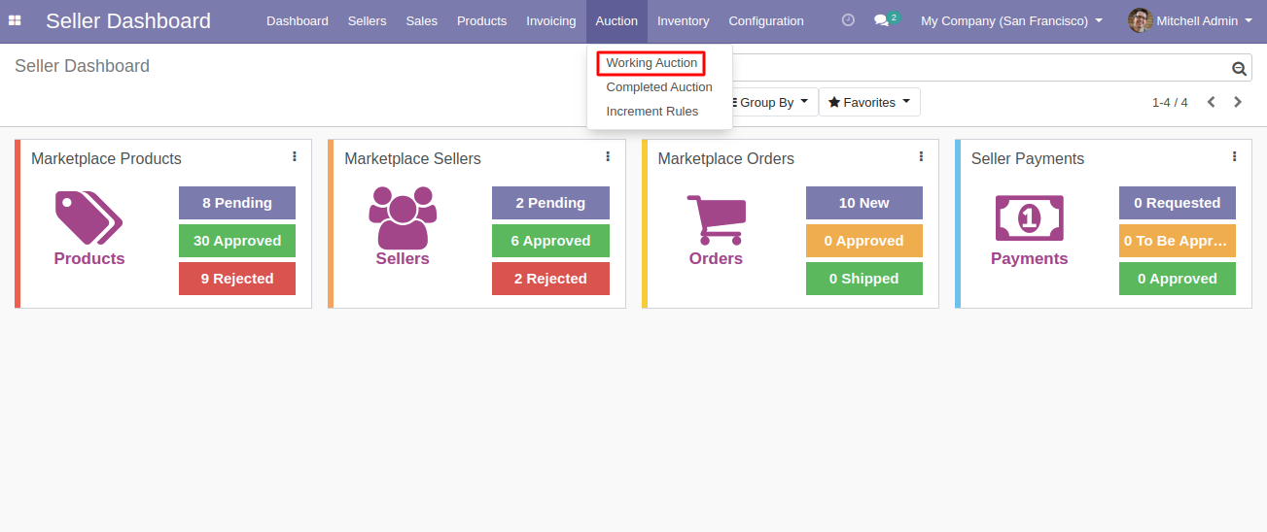Click the search magnifier icon
This screenshot has height=532, width=1267.
coord(1239,68)
